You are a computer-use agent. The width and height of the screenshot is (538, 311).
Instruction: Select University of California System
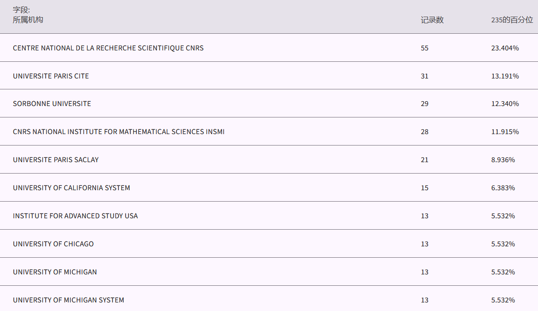pyautogui.click(x=71, y=188)
